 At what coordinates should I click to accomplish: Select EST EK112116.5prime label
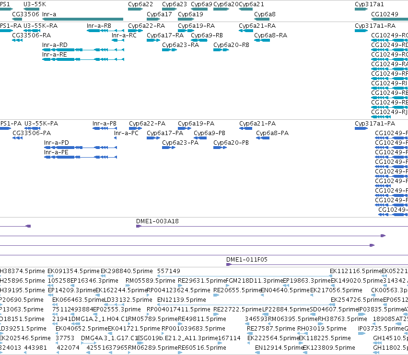point(355,271)
